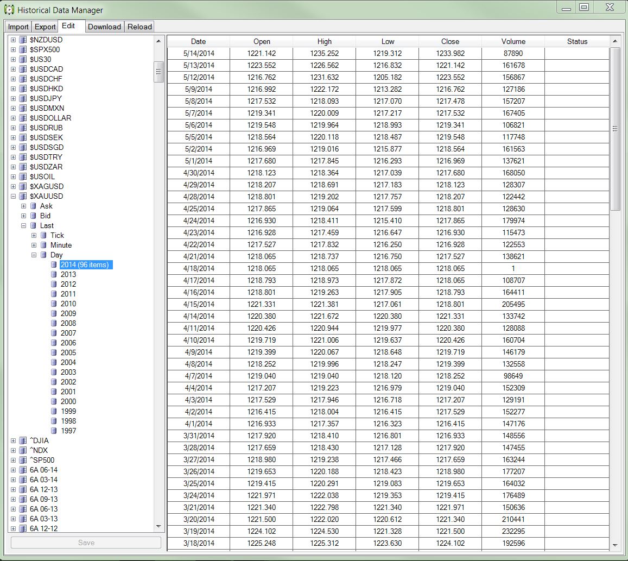Click the data grid scroll-up arrow
This screenshot has height=561, width=628.
[615, 41]
